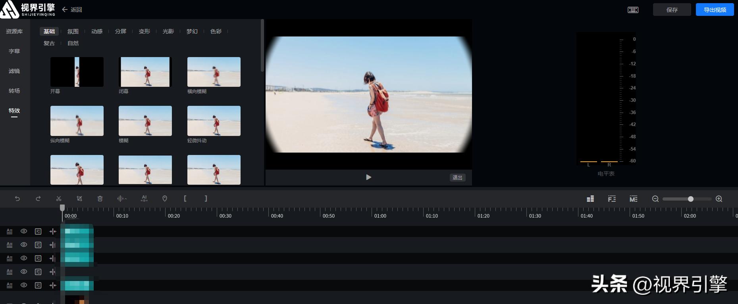The height and width of the screenshot is (304, 738).
Task: Click the zoom-in magnifier on timeline
Action: point(719,199)
